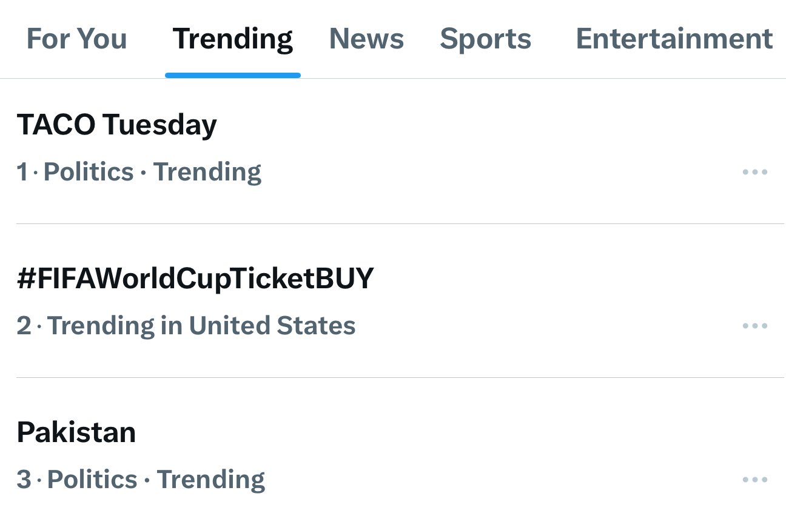786x522 pixels.
Task: Open more options for TACO Tuesday trend
Action: 754,172
